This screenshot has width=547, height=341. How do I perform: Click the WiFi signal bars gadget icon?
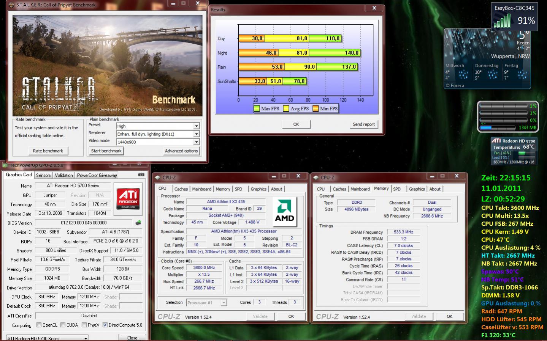[503, 22]
